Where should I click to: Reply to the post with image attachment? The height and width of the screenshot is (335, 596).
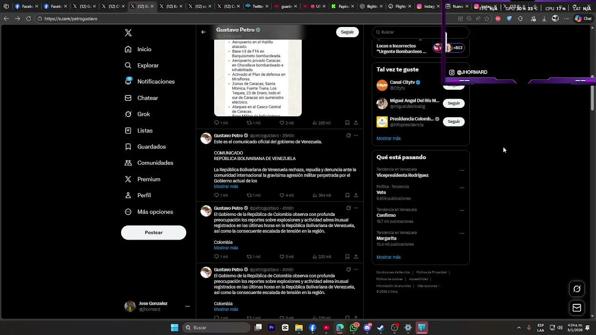click(x=221, y=123)
